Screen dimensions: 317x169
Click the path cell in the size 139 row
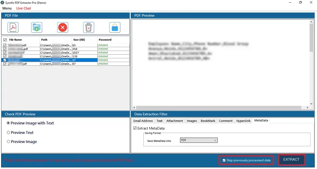56,56
